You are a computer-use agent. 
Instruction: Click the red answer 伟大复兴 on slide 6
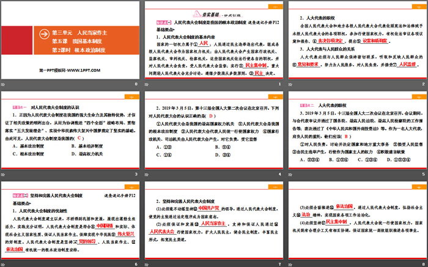pyautogui.click(x=126, y=234)
